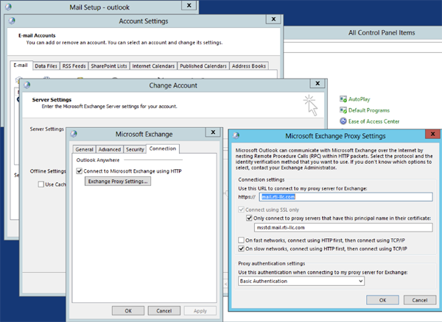Disable On slow networks HTTP first option
Viewport: 442px width, 322px height.
241,248
